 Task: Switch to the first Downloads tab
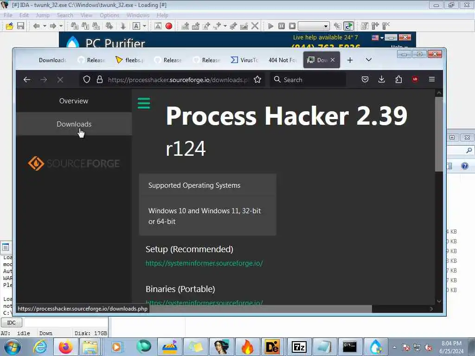pyautogui.click(x=51, y=60)
